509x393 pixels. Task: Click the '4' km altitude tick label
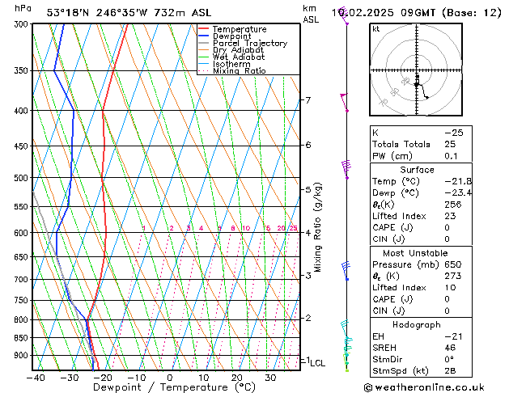[308, 233]
